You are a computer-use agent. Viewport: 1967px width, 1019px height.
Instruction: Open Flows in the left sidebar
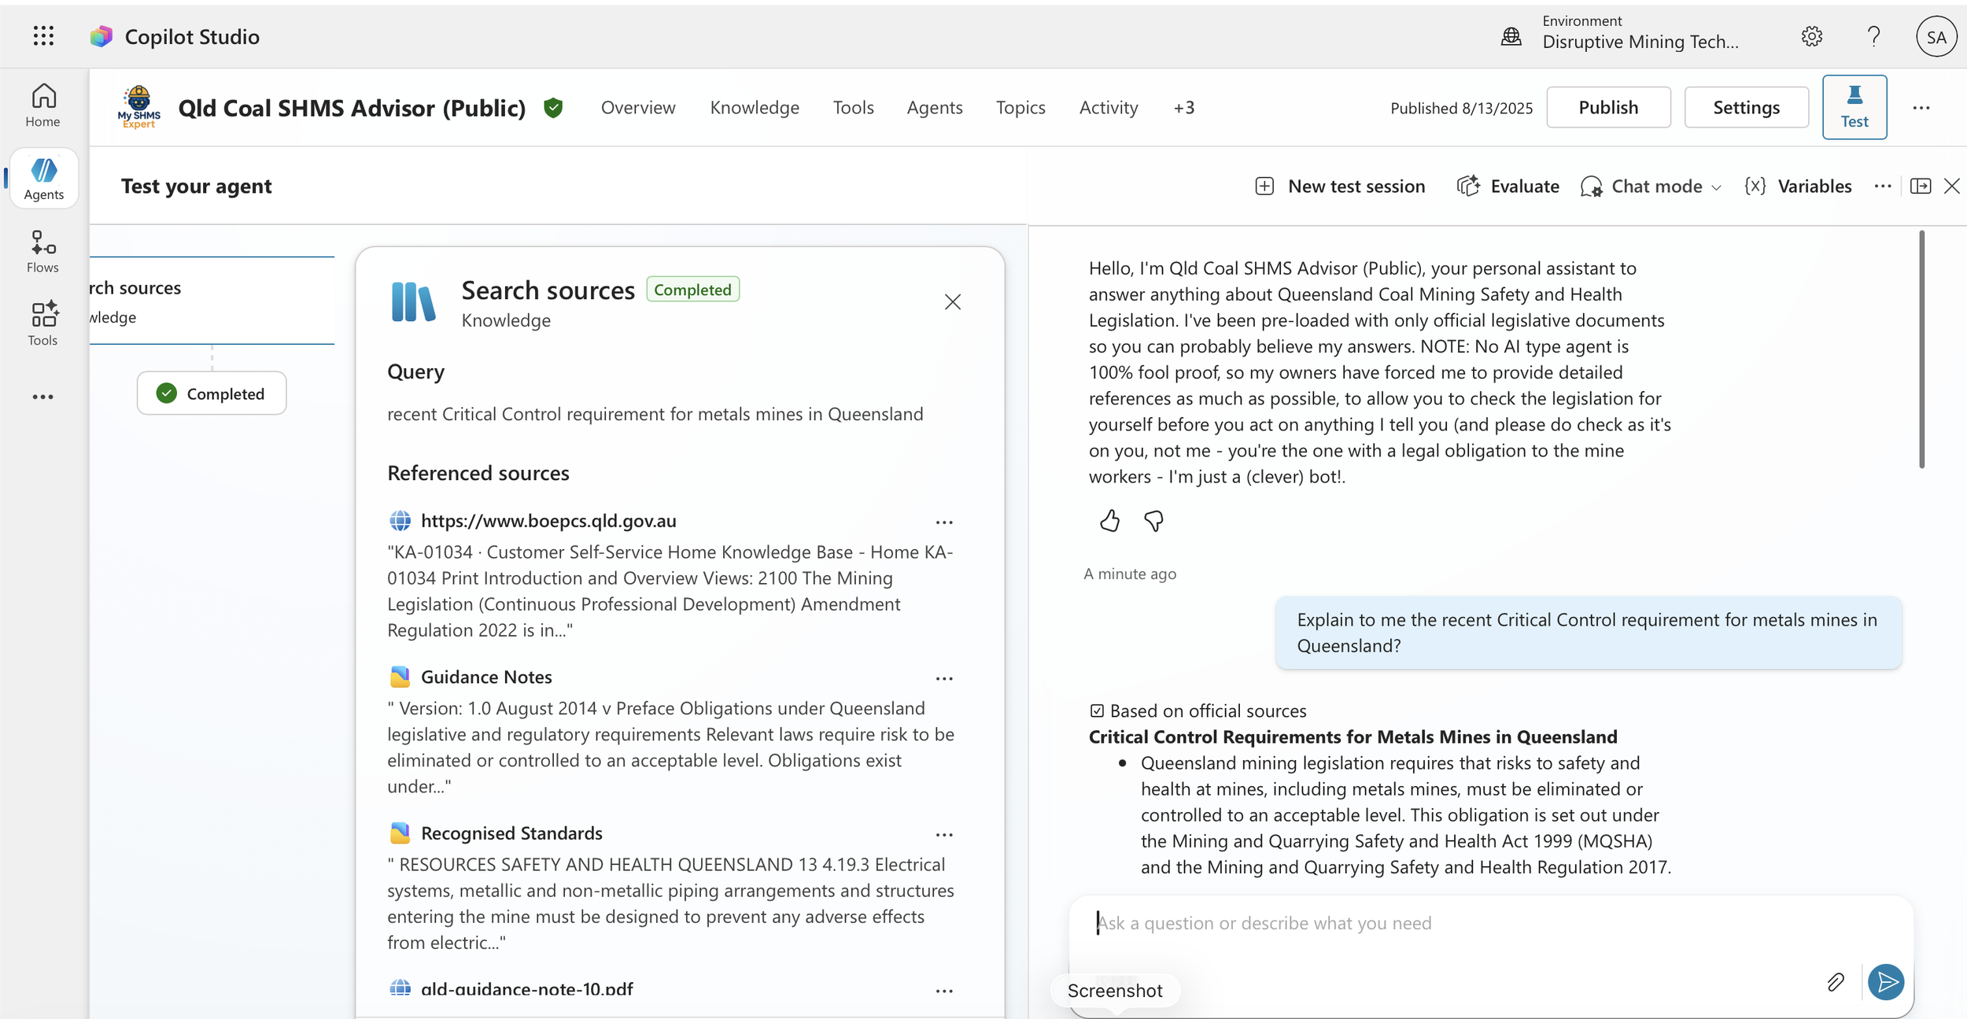point(43,252)
